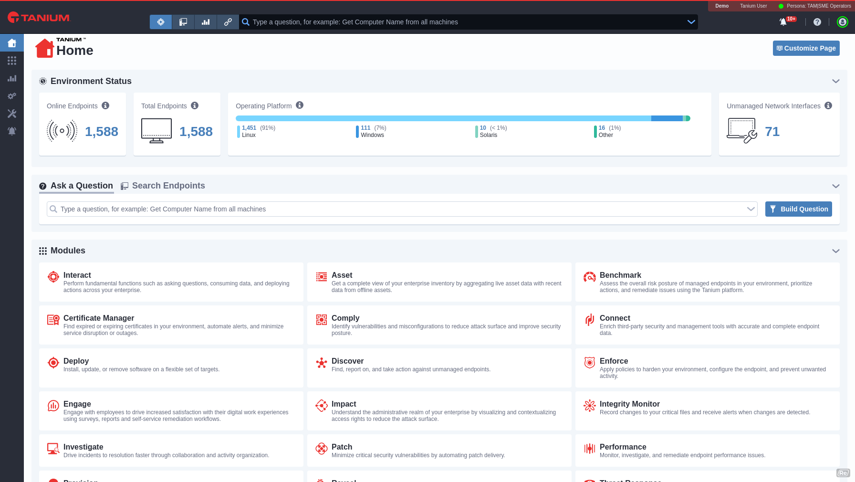Open the user account avatar icon
855x482 pixels.
point(843,22)
